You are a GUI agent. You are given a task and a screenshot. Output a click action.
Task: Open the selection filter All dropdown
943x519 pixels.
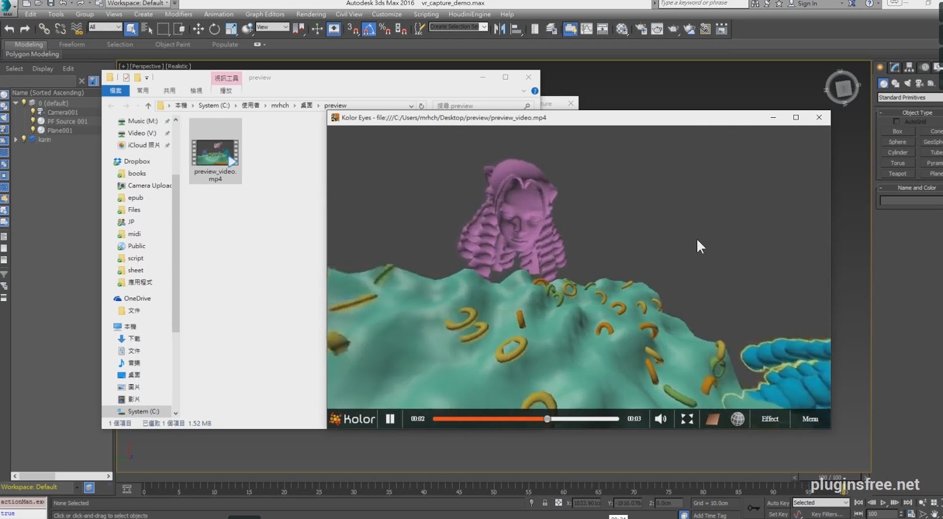[x=105, y=27]
